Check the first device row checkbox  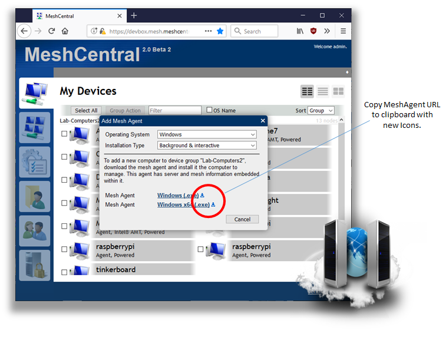pos(64,134)
